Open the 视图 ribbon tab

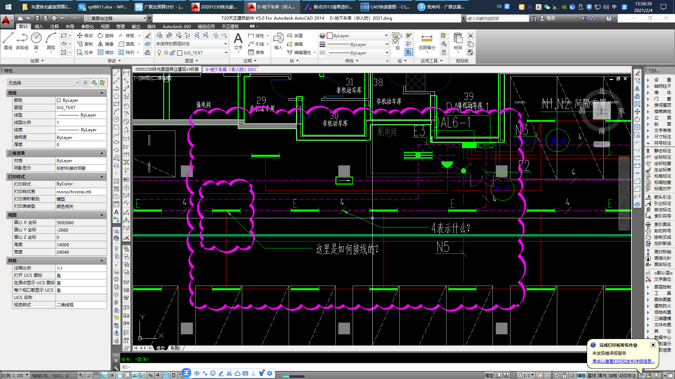pyautogui.click(x=105, y=26)
